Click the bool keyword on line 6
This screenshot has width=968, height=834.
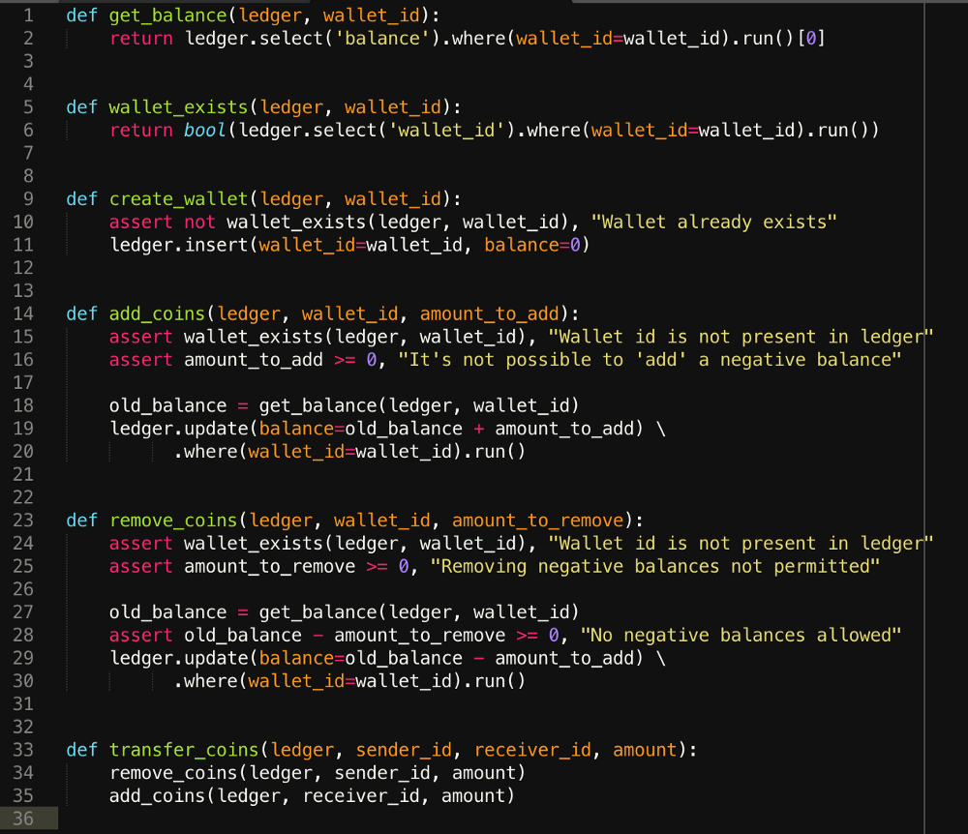pos(205,131)
